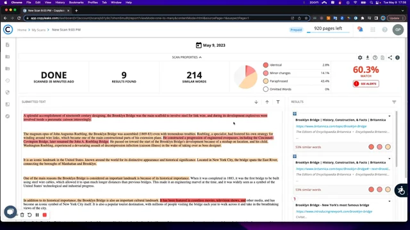Screen dimensions: 410x230
Task: Click the See Alerts button
Action: pyautogui.click(x=366, y=84)
